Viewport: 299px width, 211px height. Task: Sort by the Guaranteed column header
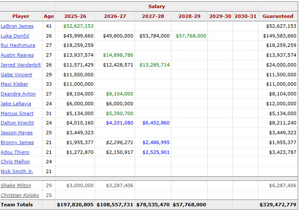tap(278, 16)
